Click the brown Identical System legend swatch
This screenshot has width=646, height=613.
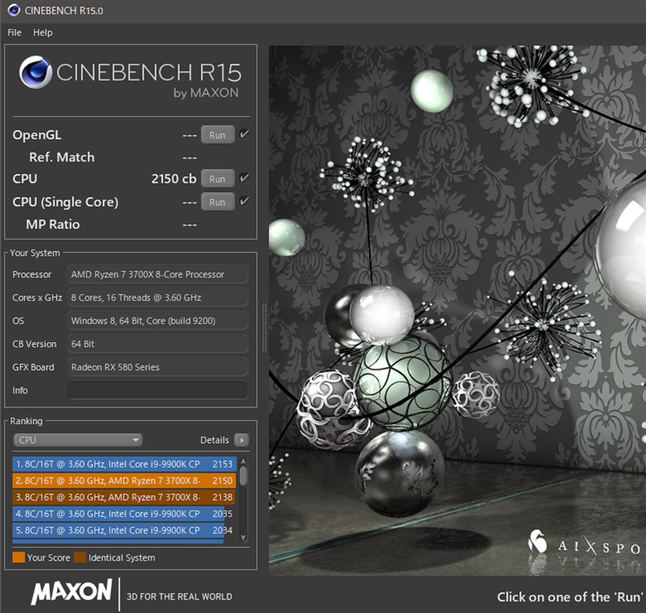[x=80, y=557]
